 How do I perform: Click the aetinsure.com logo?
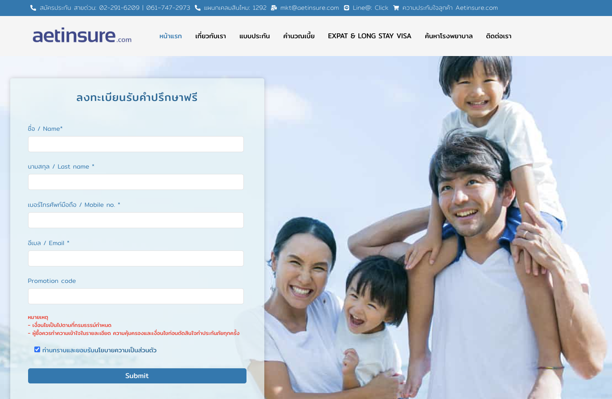(x=82, y=36)
